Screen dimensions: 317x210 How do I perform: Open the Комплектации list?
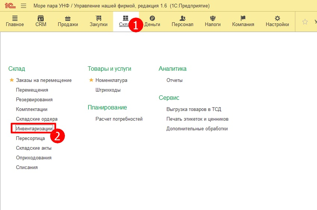coord(32,109)
